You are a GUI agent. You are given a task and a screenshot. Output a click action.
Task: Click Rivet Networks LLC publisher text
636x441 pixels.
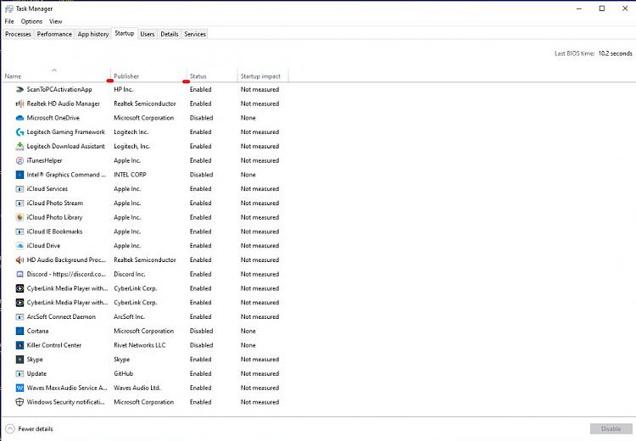click(140, 345)
